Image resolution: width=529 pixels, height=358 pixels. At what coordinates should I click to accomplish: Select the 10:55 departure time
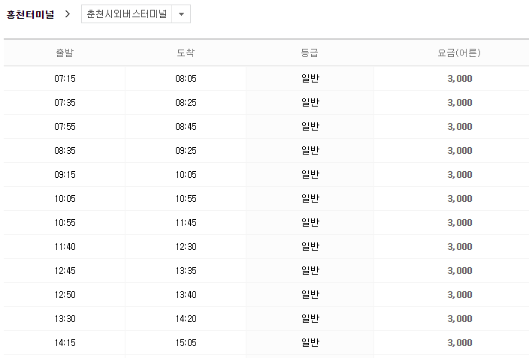click(65, 223)
